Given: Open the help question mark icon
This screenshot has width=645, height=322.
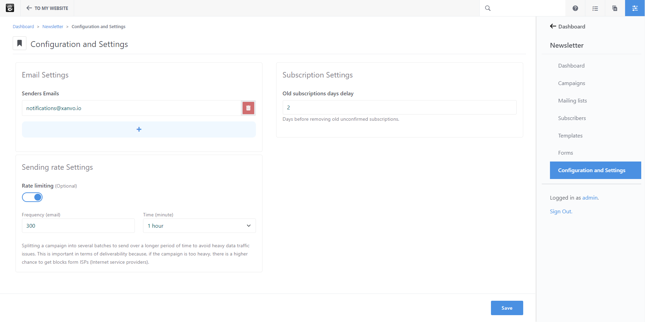Looking at the screenshot, I should 575,8.
